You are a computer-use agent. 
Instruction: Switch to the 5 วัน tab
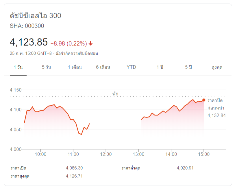pos(46,67)
